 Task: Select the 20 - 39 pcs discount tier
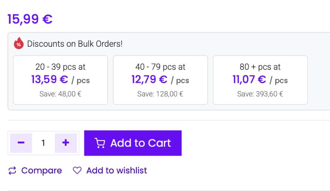(61, 80)
